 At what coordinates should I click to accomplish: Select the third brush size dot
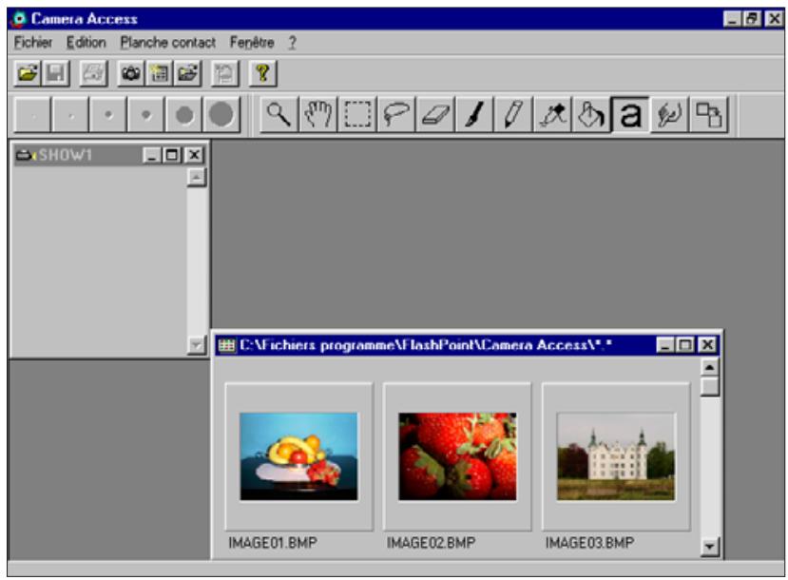(108, 115)
